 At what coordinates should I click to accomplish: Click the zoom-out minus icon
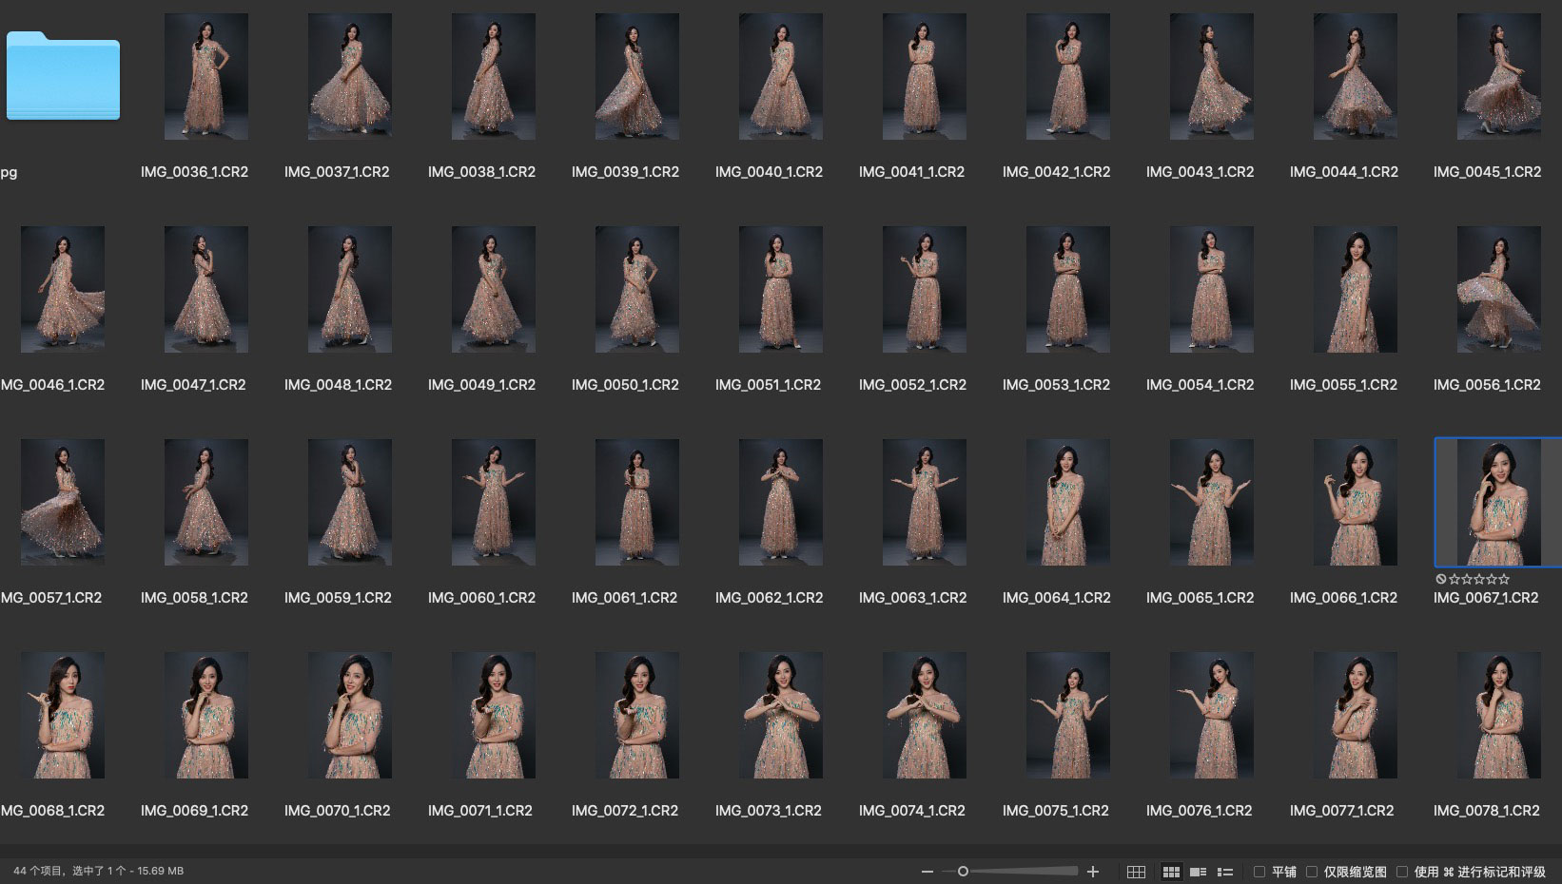click(x=927, y=872)
